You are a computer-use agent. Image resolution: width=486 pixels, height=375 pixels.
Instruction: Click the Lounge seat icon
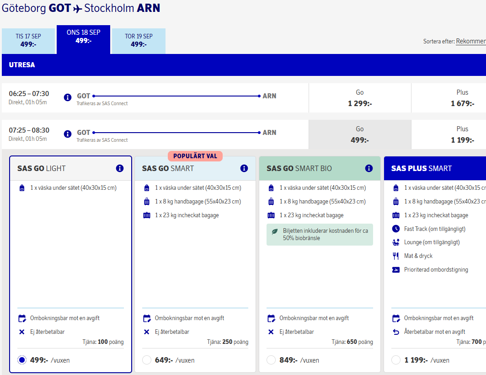click(396, 242)
